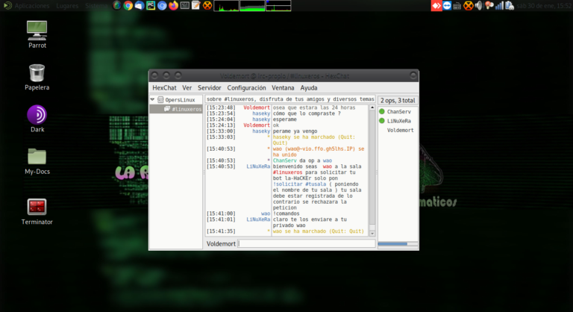Launch Firefox from the top panel
The width and height of the screenshot is (573, 312).
pyautogui.click(x=173, y=5)
